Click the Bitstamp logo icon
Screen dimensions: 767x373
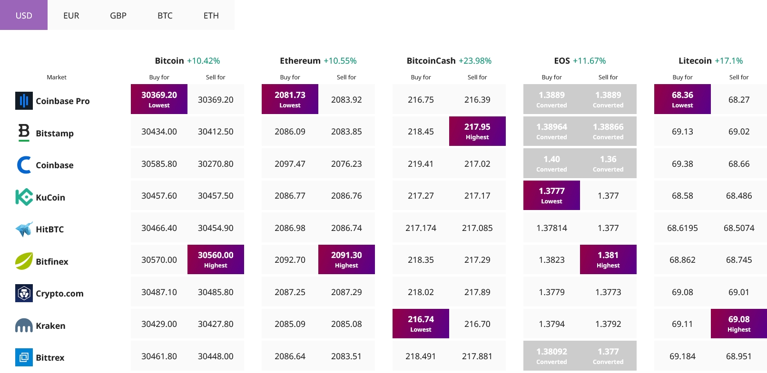(x=24, y=133)
